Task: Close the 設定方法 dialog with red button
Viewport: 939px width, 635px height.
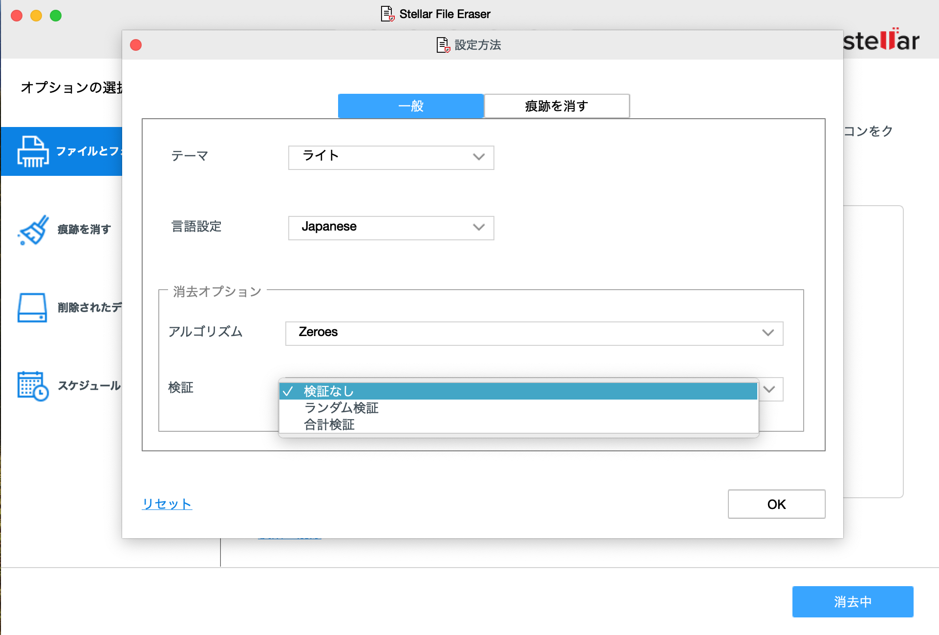Action: [x=136, y=45]
